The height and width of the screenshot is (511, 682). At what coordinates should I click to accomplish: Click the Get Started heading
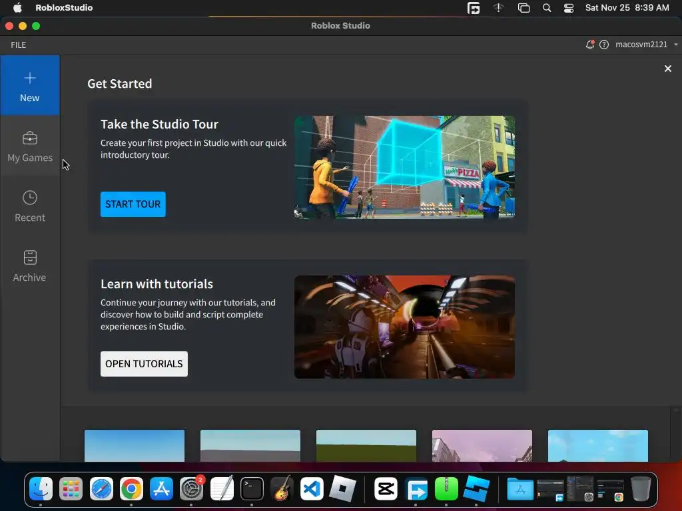120,83
